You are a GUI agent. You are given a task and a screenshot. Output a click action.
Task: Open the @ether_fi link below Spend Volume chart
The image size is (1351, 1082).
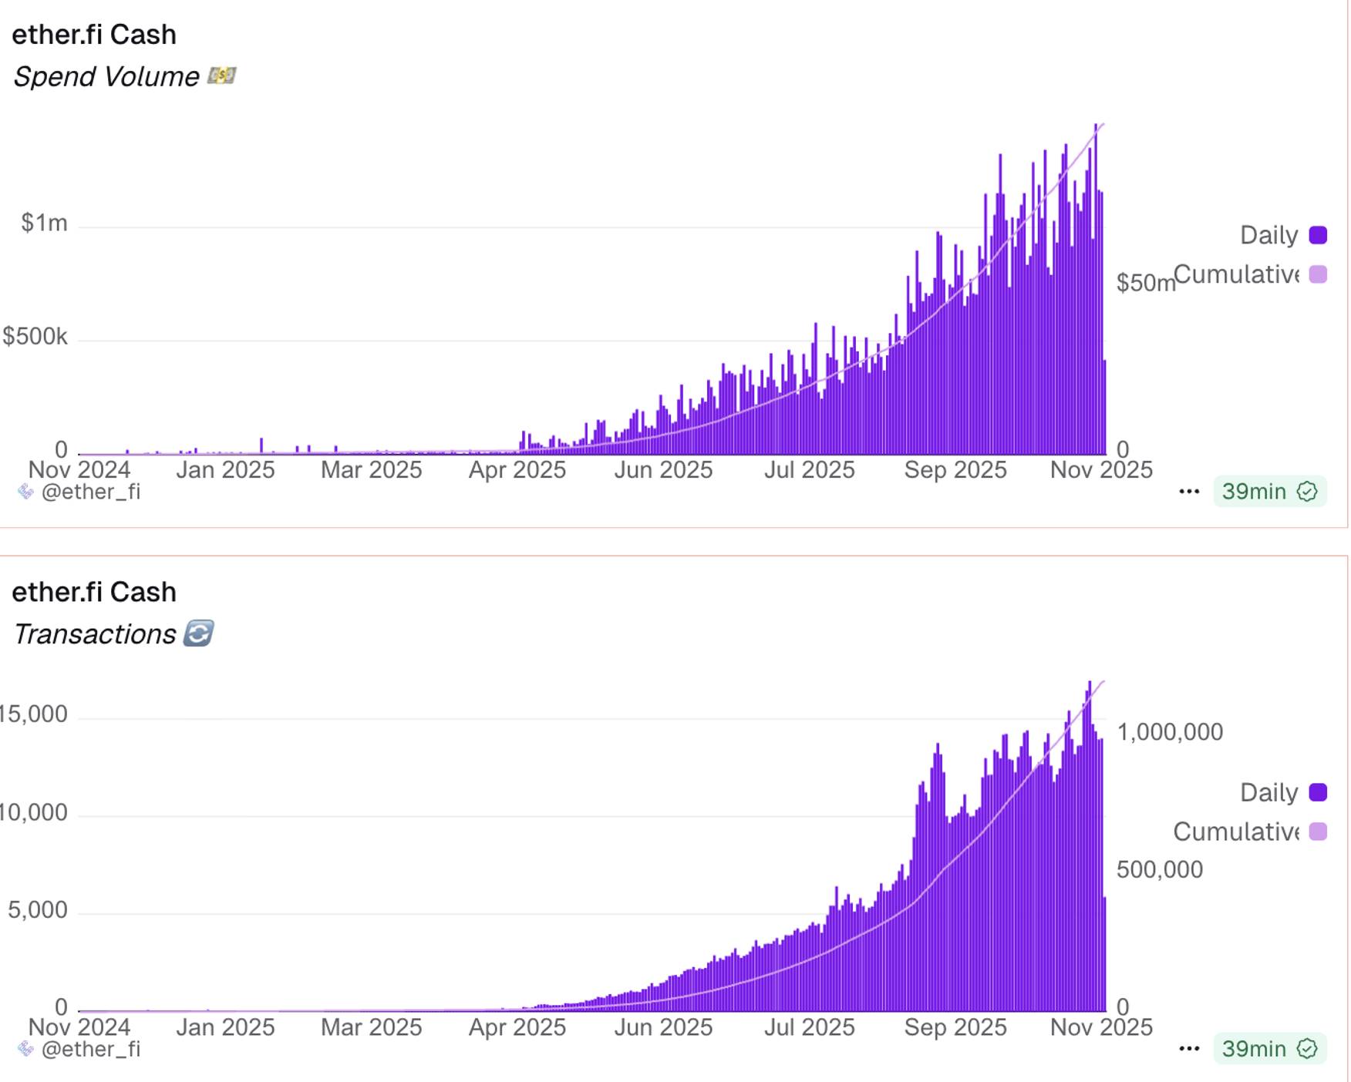point(90,492)
